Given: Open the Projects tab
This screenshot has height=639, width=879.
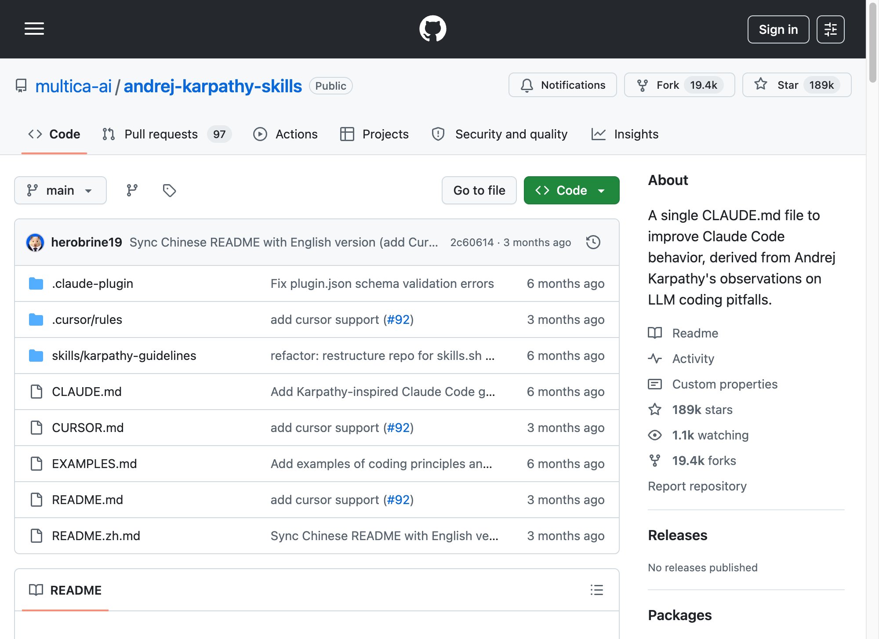Looking at the screenshot, I should tap(374, 134).
